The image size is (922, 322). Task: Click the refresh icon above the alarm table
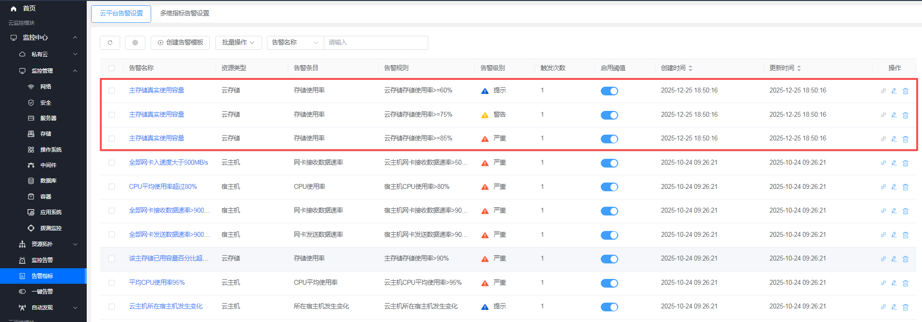[x=110, y=43]
